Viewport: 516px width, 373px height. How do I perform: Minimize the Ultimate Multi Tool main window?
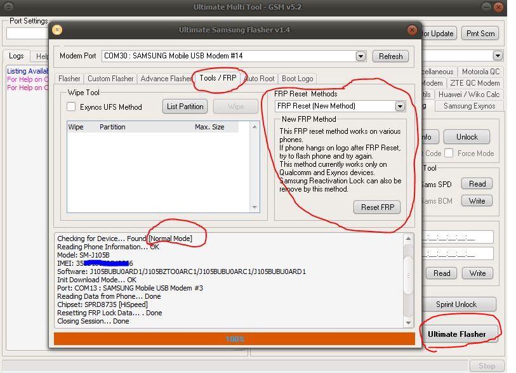(x=487, y=7)
